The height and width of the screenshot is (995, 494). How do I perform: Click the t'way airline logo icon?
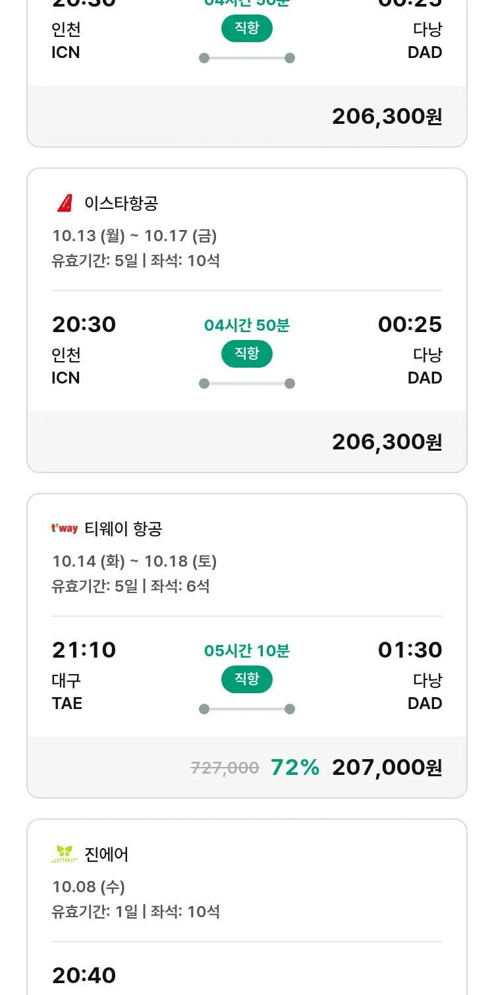[x=65, y=528]
